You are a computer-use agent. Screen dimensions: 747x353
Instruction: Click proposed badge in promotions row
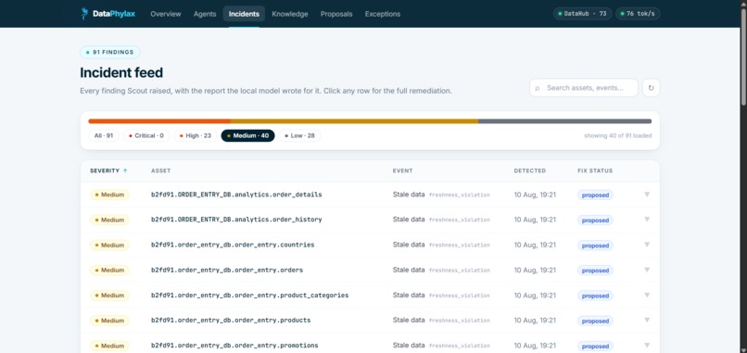(595, 347)
